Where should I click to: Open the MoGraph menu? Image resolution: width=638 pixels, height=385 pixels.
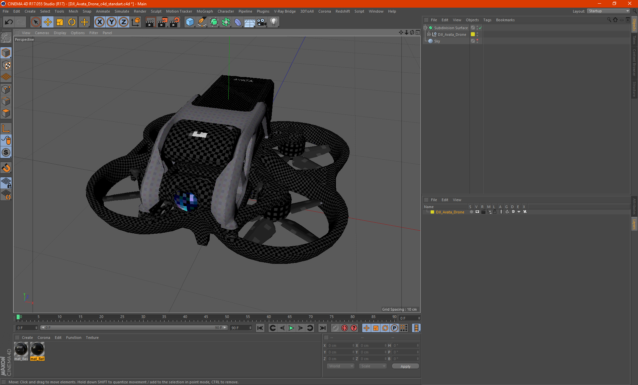[x=204, y=11]
